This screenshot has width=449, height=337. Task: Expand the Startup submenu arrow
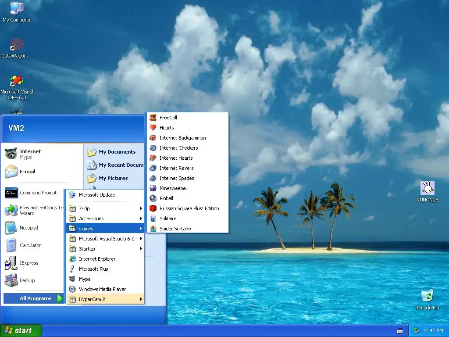[x=141, y=248]
